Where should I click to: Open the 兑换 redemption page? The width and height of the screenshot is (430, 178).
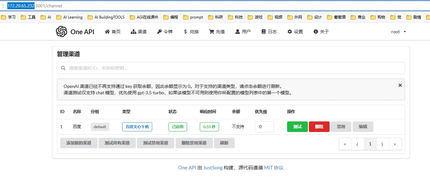tap(191, 32)
